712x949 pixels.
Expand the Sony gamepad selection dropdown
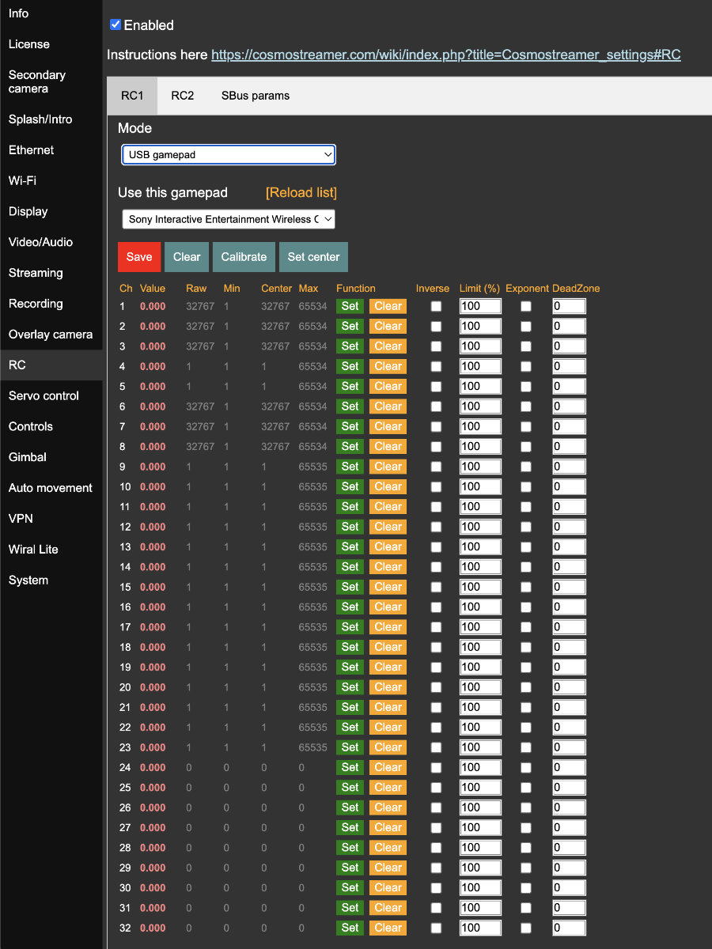(x=229, y=219)
